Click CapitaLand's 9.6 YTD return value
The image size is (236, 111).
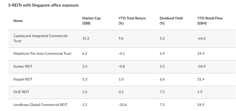point(121,38)
